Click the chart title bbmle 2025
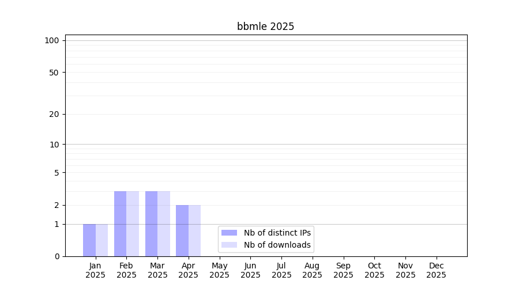519x288 pixels. (x=265, y=26)
